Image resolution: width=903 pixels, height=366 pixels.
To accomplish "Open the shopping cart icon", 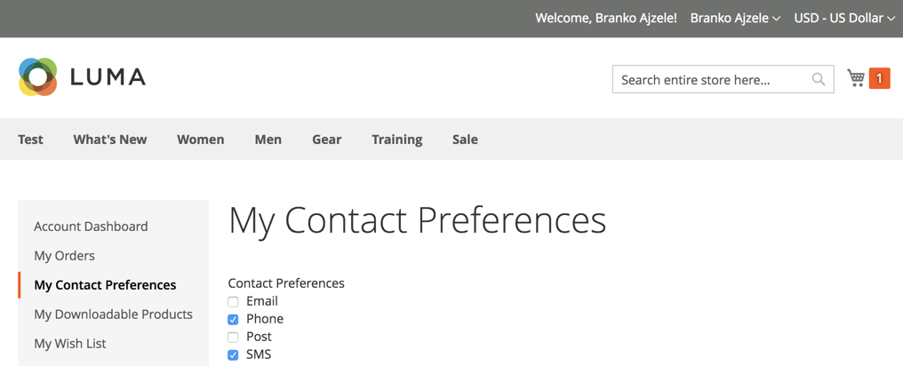I will click(856, 78).
